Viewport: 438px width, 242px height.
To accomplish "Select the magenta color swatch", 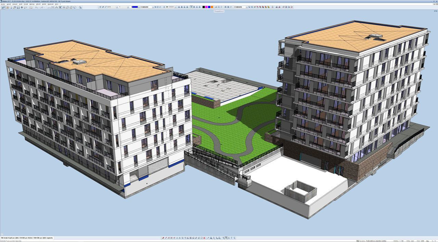I will (206, 7).
